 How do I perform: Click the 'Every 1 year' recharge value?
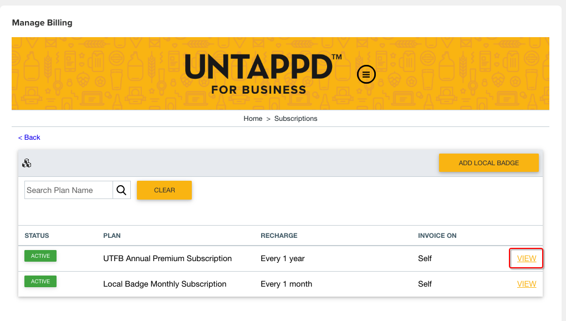point(283,258)
